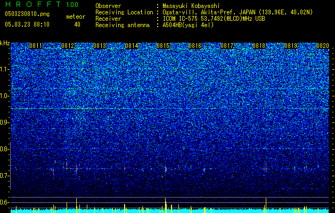Click the 0.6 kHz axis label
335x213 pixels.
click(4, 202)
